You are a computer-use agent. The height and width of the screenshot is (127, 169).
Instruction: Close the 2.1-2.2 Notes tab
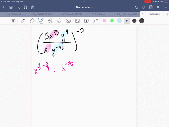(87, 14)
